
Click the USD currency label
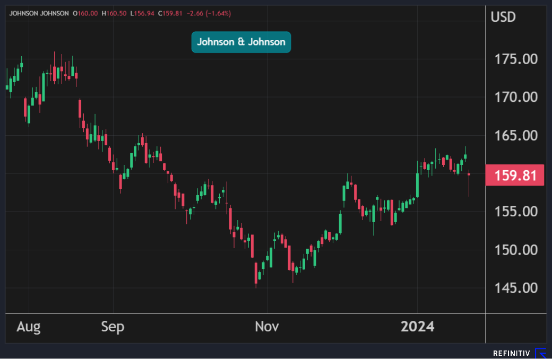(503, 17)
